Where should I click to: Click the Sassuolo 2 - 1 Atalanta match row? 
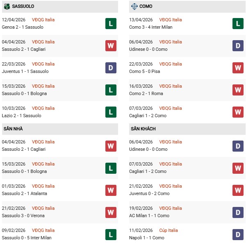tap(25, 193)
